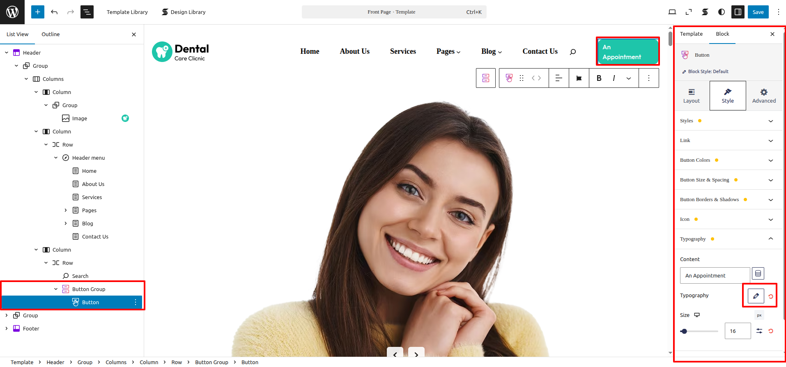Click the dynamic content database icon
Image resolution: width=786 pixels, height=367 pixels.
758,273
